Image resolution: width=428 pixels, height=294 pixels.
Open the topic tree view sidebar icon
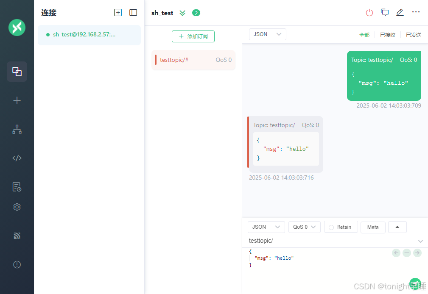(x=17, y=129)
